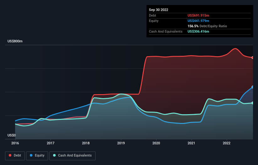Click the 2019 x-axis label

click(121, 143)
